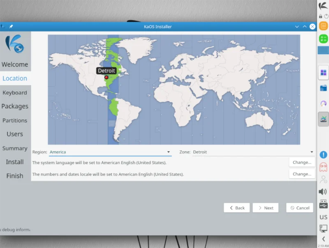Select the Users step in sidebar
This screenshot has width=329, height=248.
point(15,134)
